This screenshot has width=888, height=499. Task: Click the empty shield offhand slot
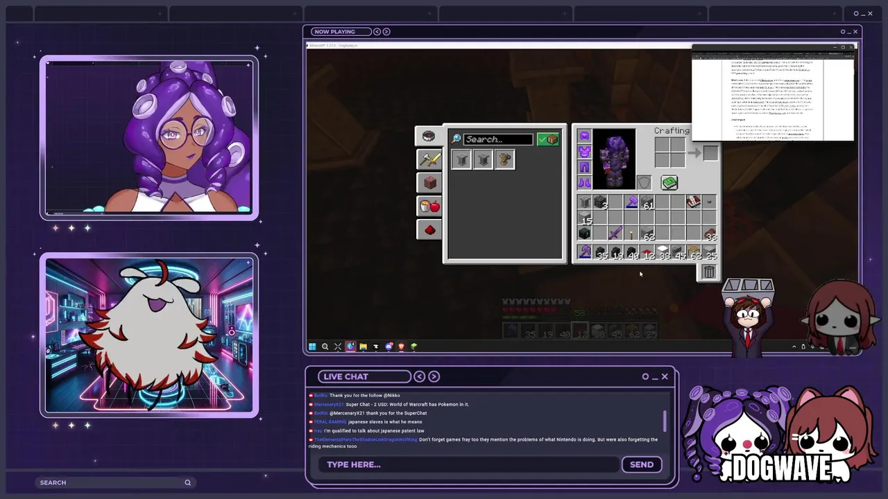pyautogui.click(x=644, y=183)
